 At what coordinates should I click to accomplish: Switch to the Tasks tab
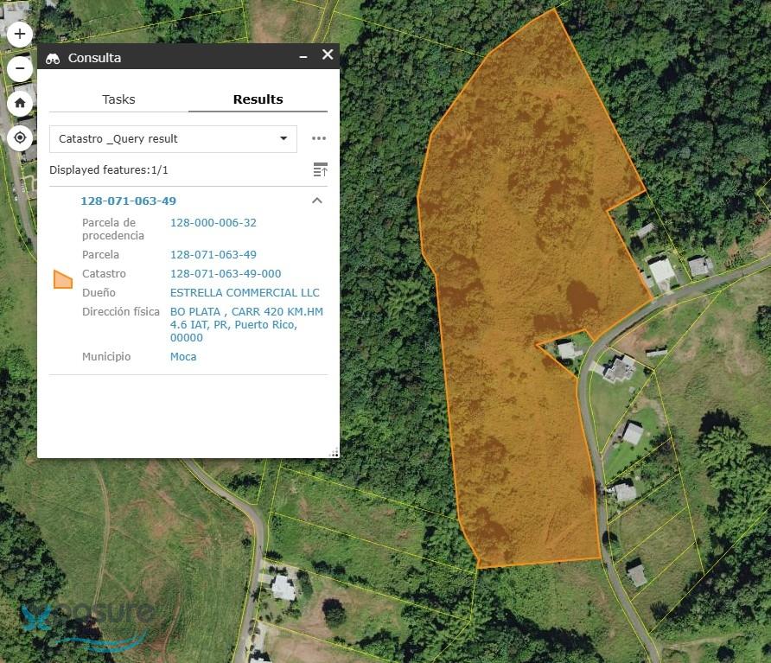tap(118, 99)
